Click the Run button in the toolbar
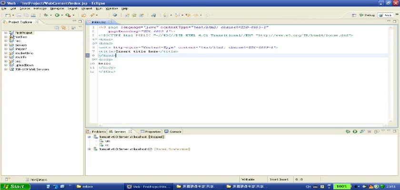Viewport: 400px width, 190px height. point(56,15)
